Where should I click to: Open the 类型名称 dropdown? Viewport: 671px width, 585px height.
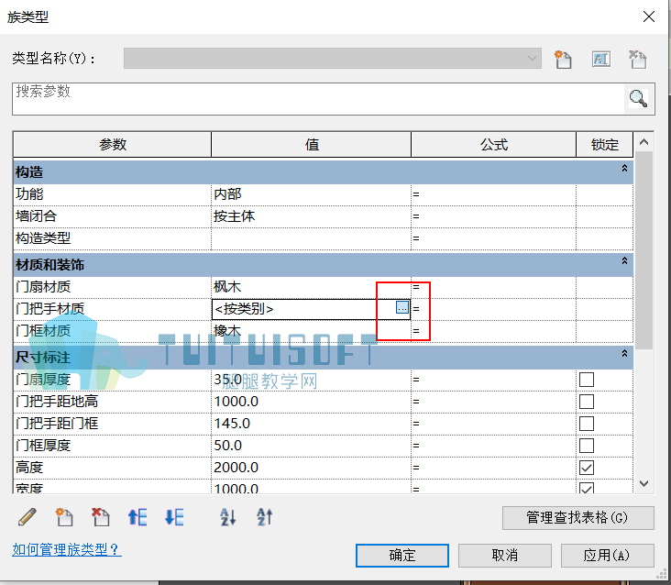333,58
